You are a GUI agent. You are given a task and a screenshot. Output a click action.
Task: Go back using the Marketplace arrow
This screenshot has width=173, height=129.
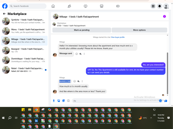click(x=4, y=14)
